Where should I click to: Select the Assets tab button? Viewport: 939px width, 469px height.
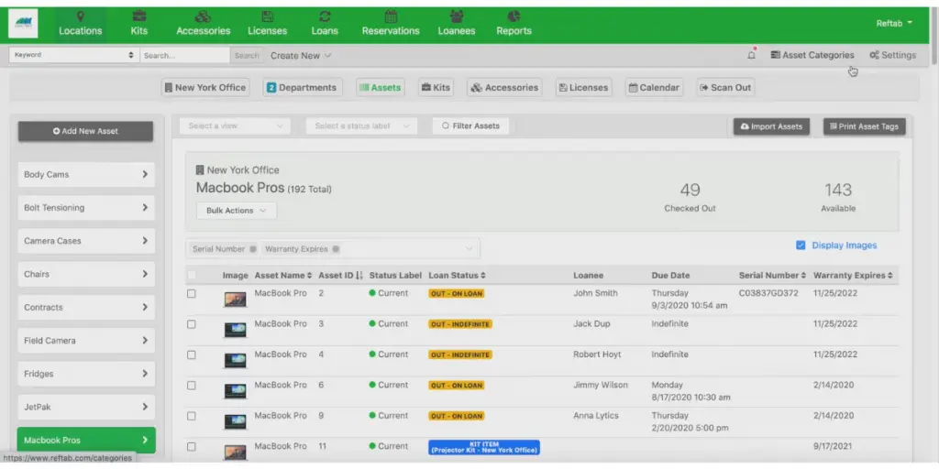pos(380,87)
